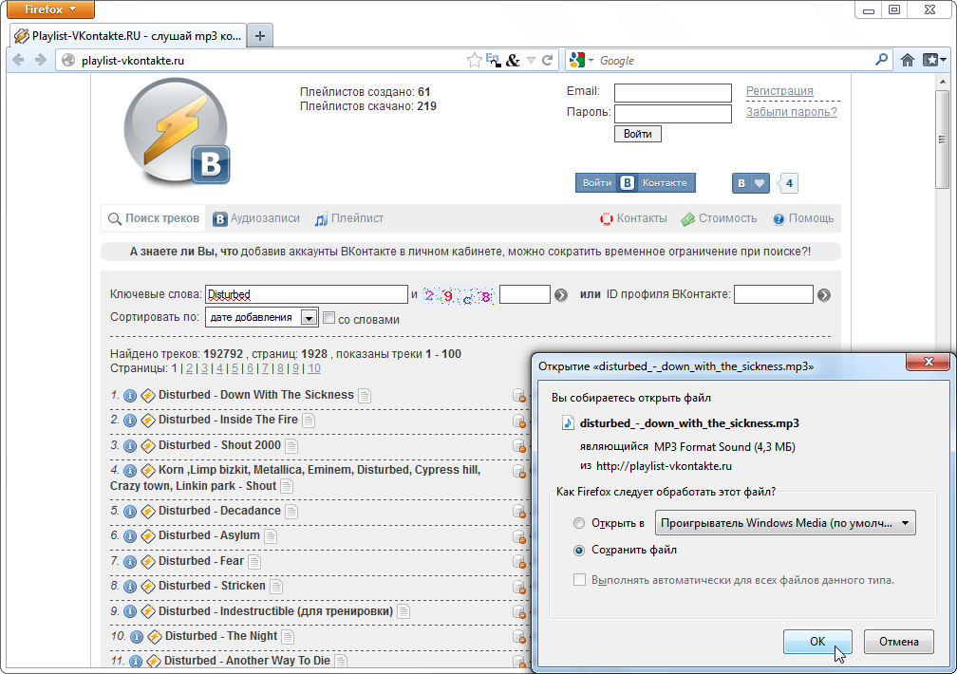Submit keyword search with the arrow icon after the captcha
Image resolution: width=957 pixels, height=674 pixels.
pos(561,295)
